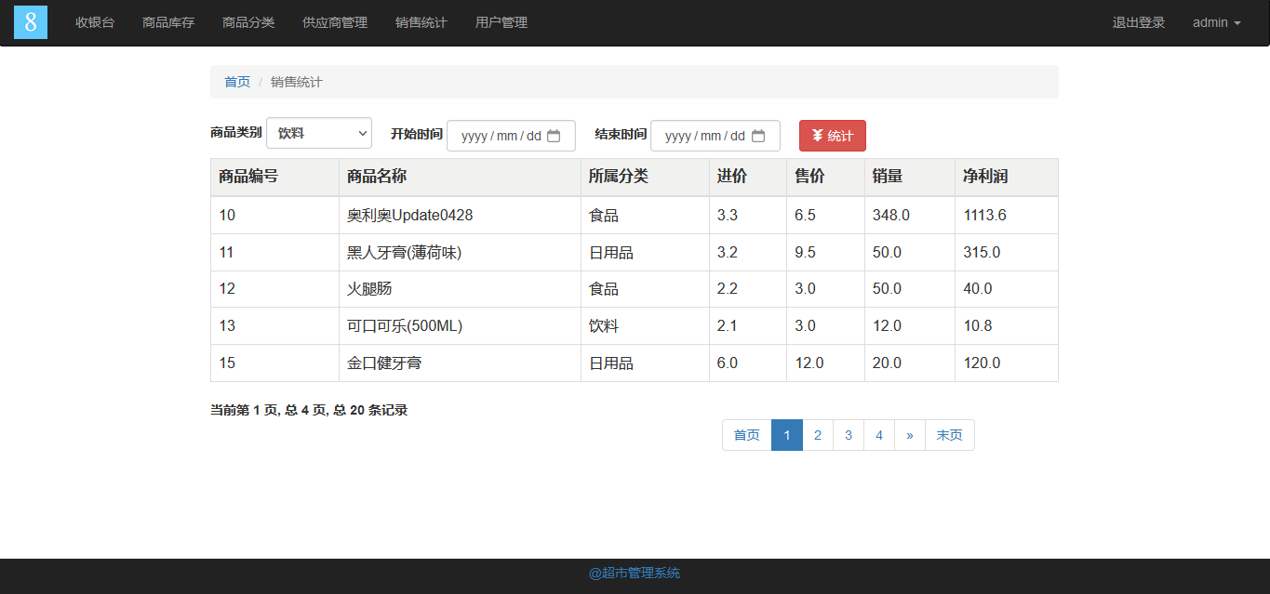1270x594 pixels.
Task: Open the start time calendar picker icon
Action: pyautogui.click(x=554, y=136)
